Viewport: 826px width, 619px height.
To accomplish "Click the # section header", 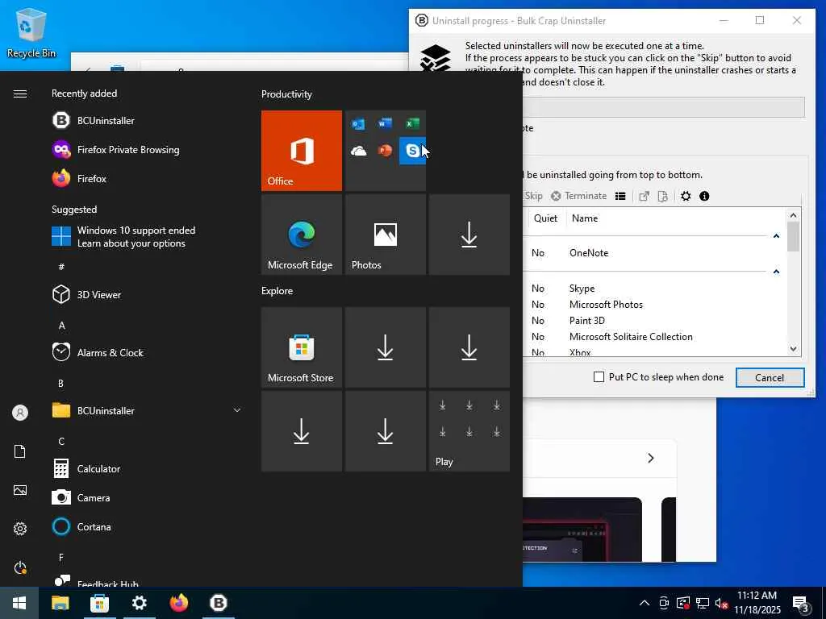I will [61, 267].
